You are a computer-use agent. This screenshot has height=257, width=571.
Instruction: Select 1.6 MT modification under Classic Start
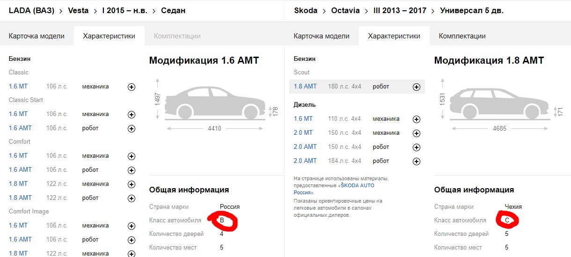(18, 114)
